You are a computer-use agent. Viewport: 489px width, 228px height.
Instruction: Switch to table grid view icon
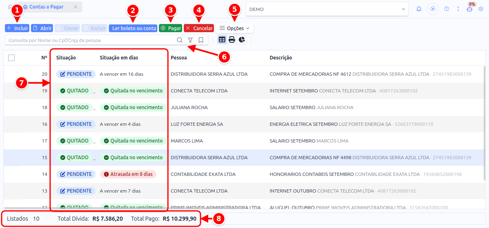tap(222, 39)
